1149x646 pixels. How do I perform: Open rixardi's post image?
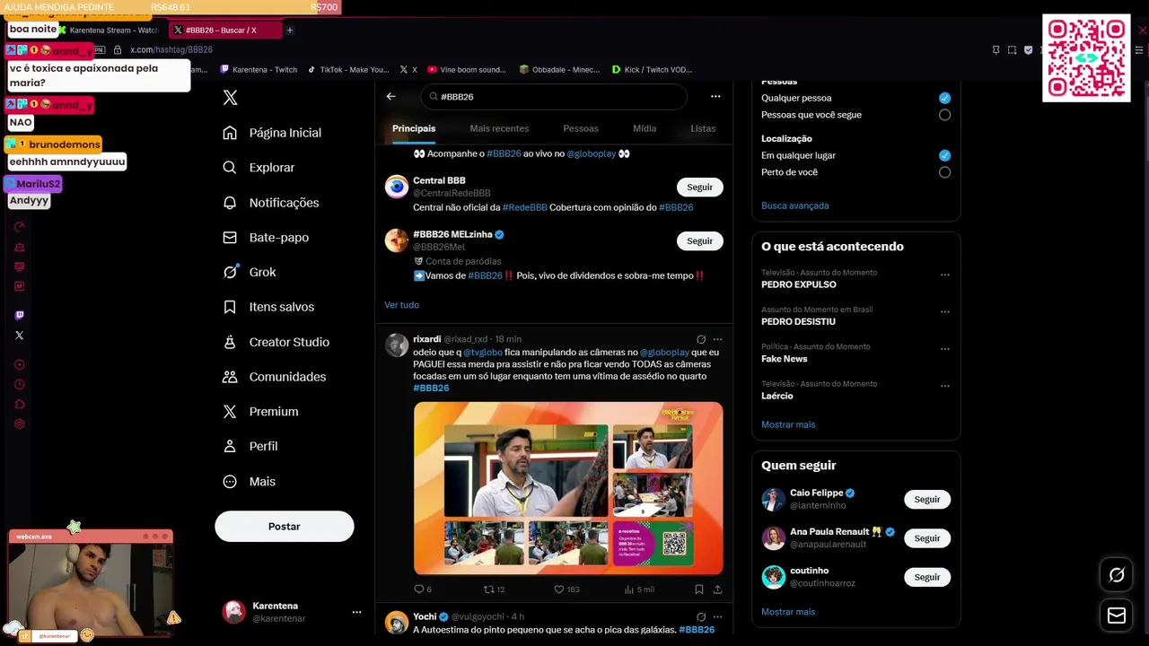568,488
